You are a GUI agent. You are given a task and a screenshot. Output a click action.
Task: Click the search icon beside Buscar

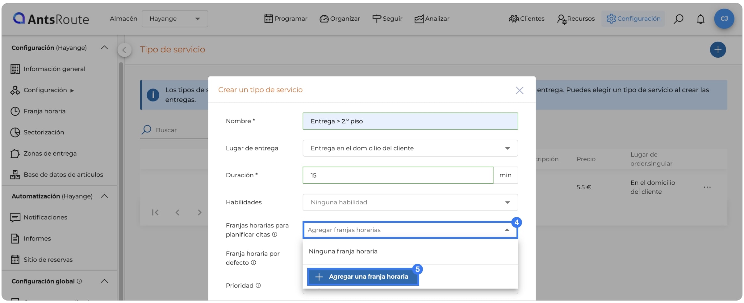pyautogui.click(x=146, y=130)
